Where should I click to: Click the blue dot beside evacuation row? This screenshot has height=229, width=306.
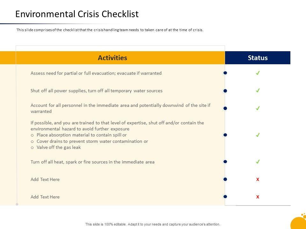click(225, 73)
